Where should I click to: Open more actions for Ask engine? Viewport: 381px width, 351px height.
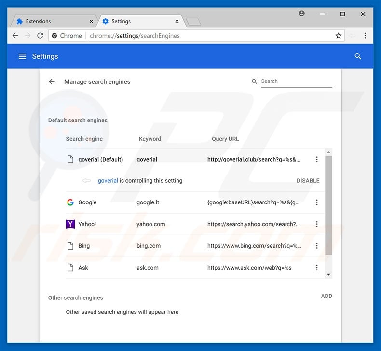[316, 268]
